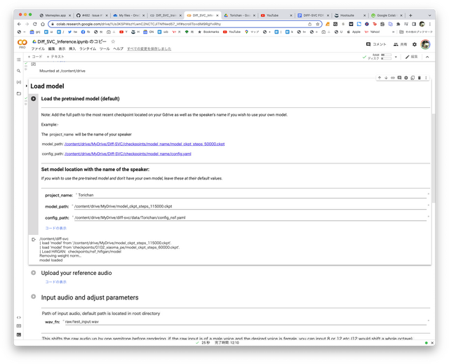Collapse the header with chevron up

click(427, 57)
